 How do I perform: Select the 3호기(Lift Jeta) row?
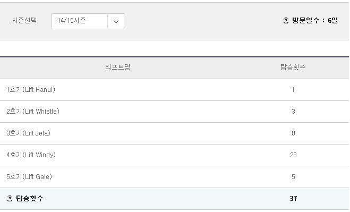174,133
